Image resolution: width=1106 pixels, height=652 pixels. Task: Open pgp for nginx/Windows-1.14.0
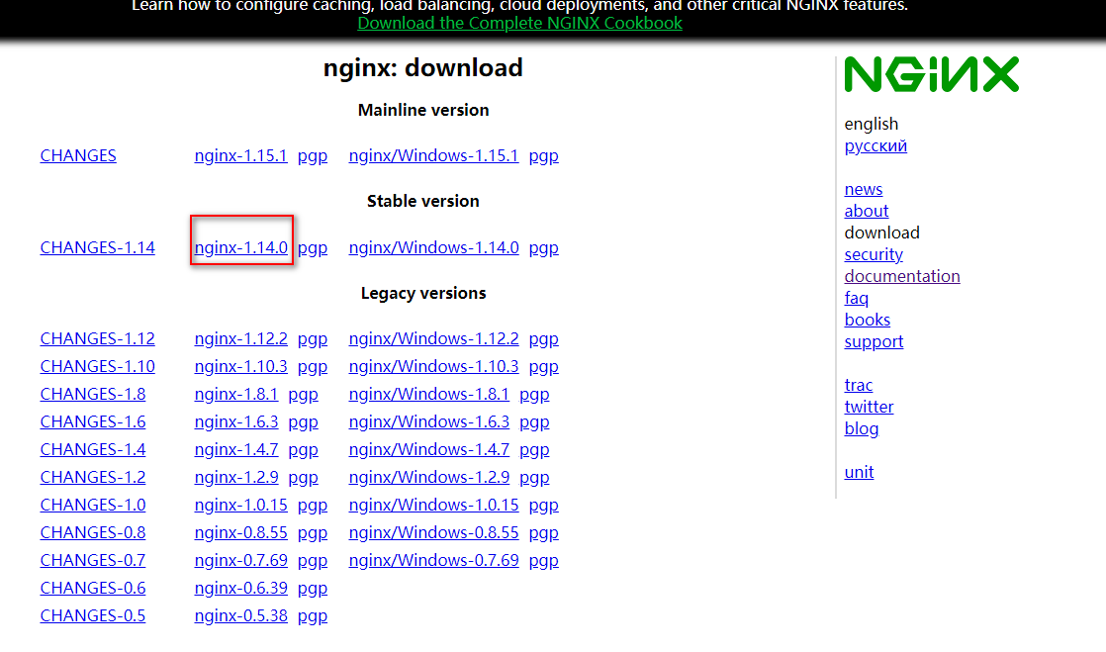tap(544, 248)
